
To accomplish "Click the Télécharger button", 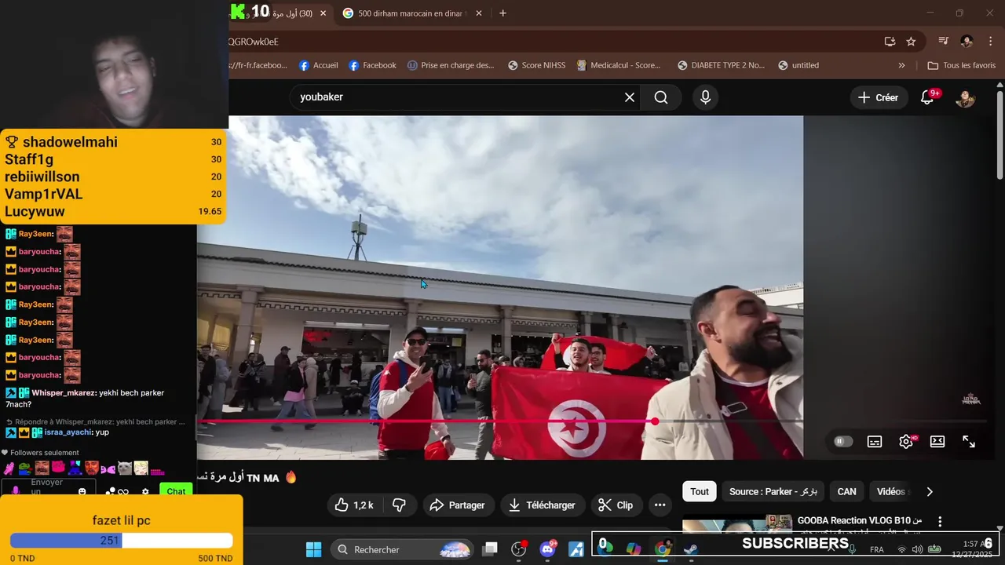I will point(542,505).
